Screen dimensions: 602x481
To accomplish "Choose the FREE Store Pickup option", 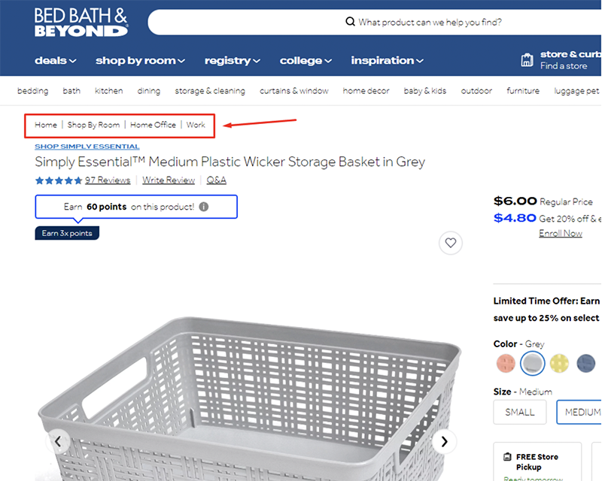I will [537, 461].
